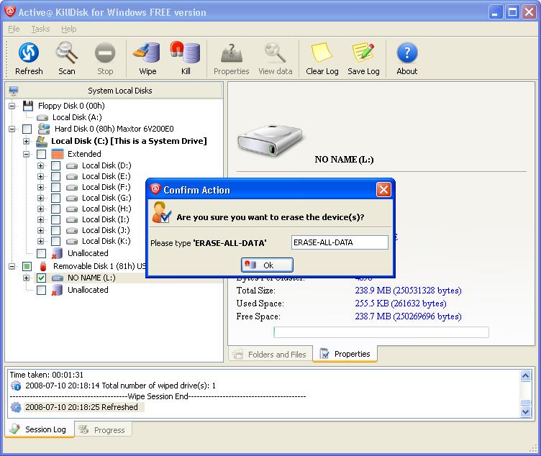Click the View data toolbar icon
Image resolution: width=541 pixels, height=456 pixels.
(x=275, y=53)
